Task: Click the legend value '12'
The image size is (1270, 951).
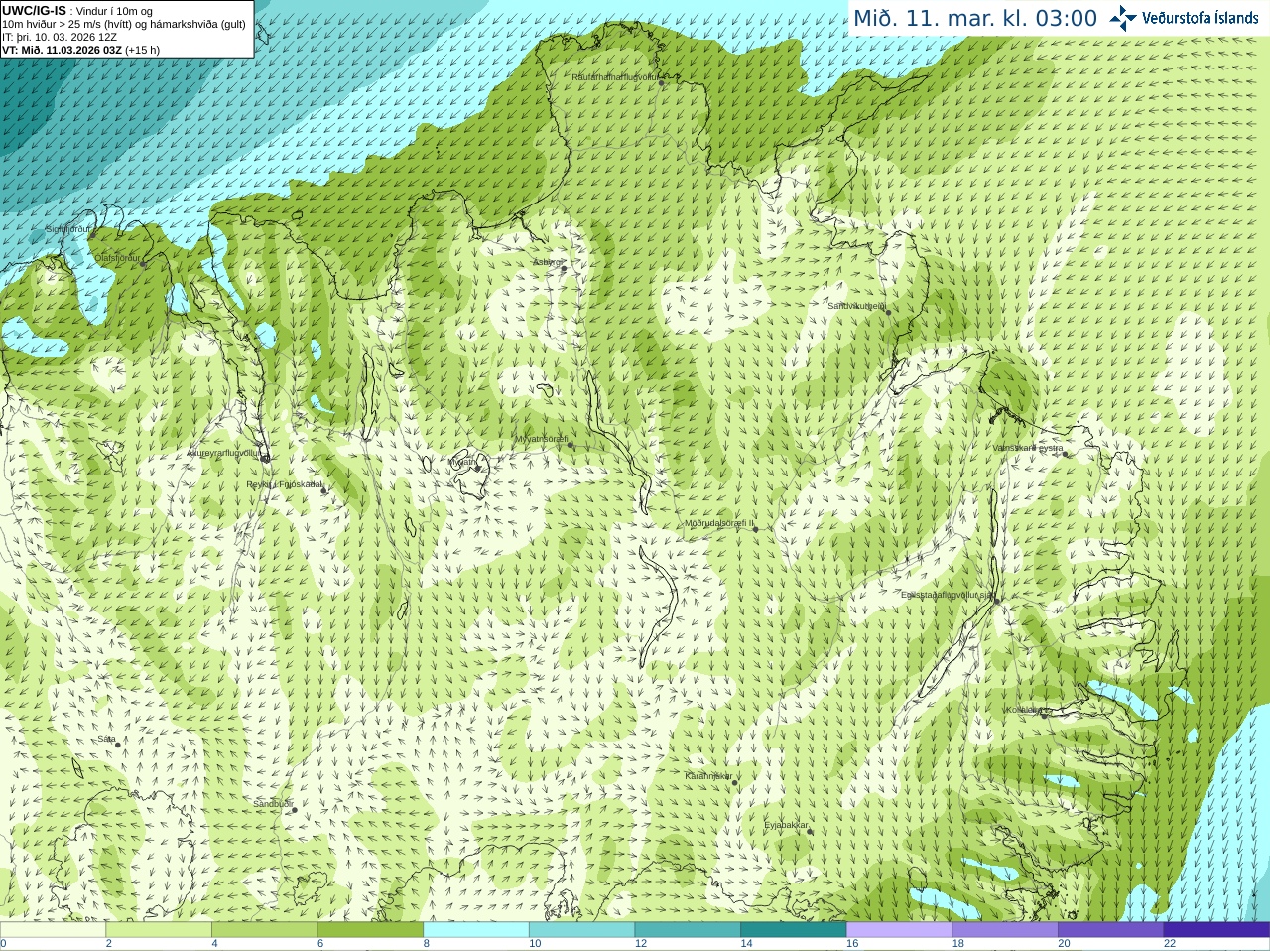Action: 641,944
